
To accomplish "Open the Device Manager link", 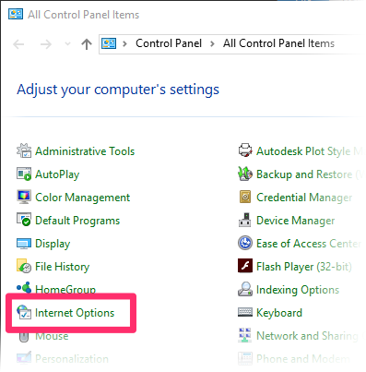I will coord(295,221).
